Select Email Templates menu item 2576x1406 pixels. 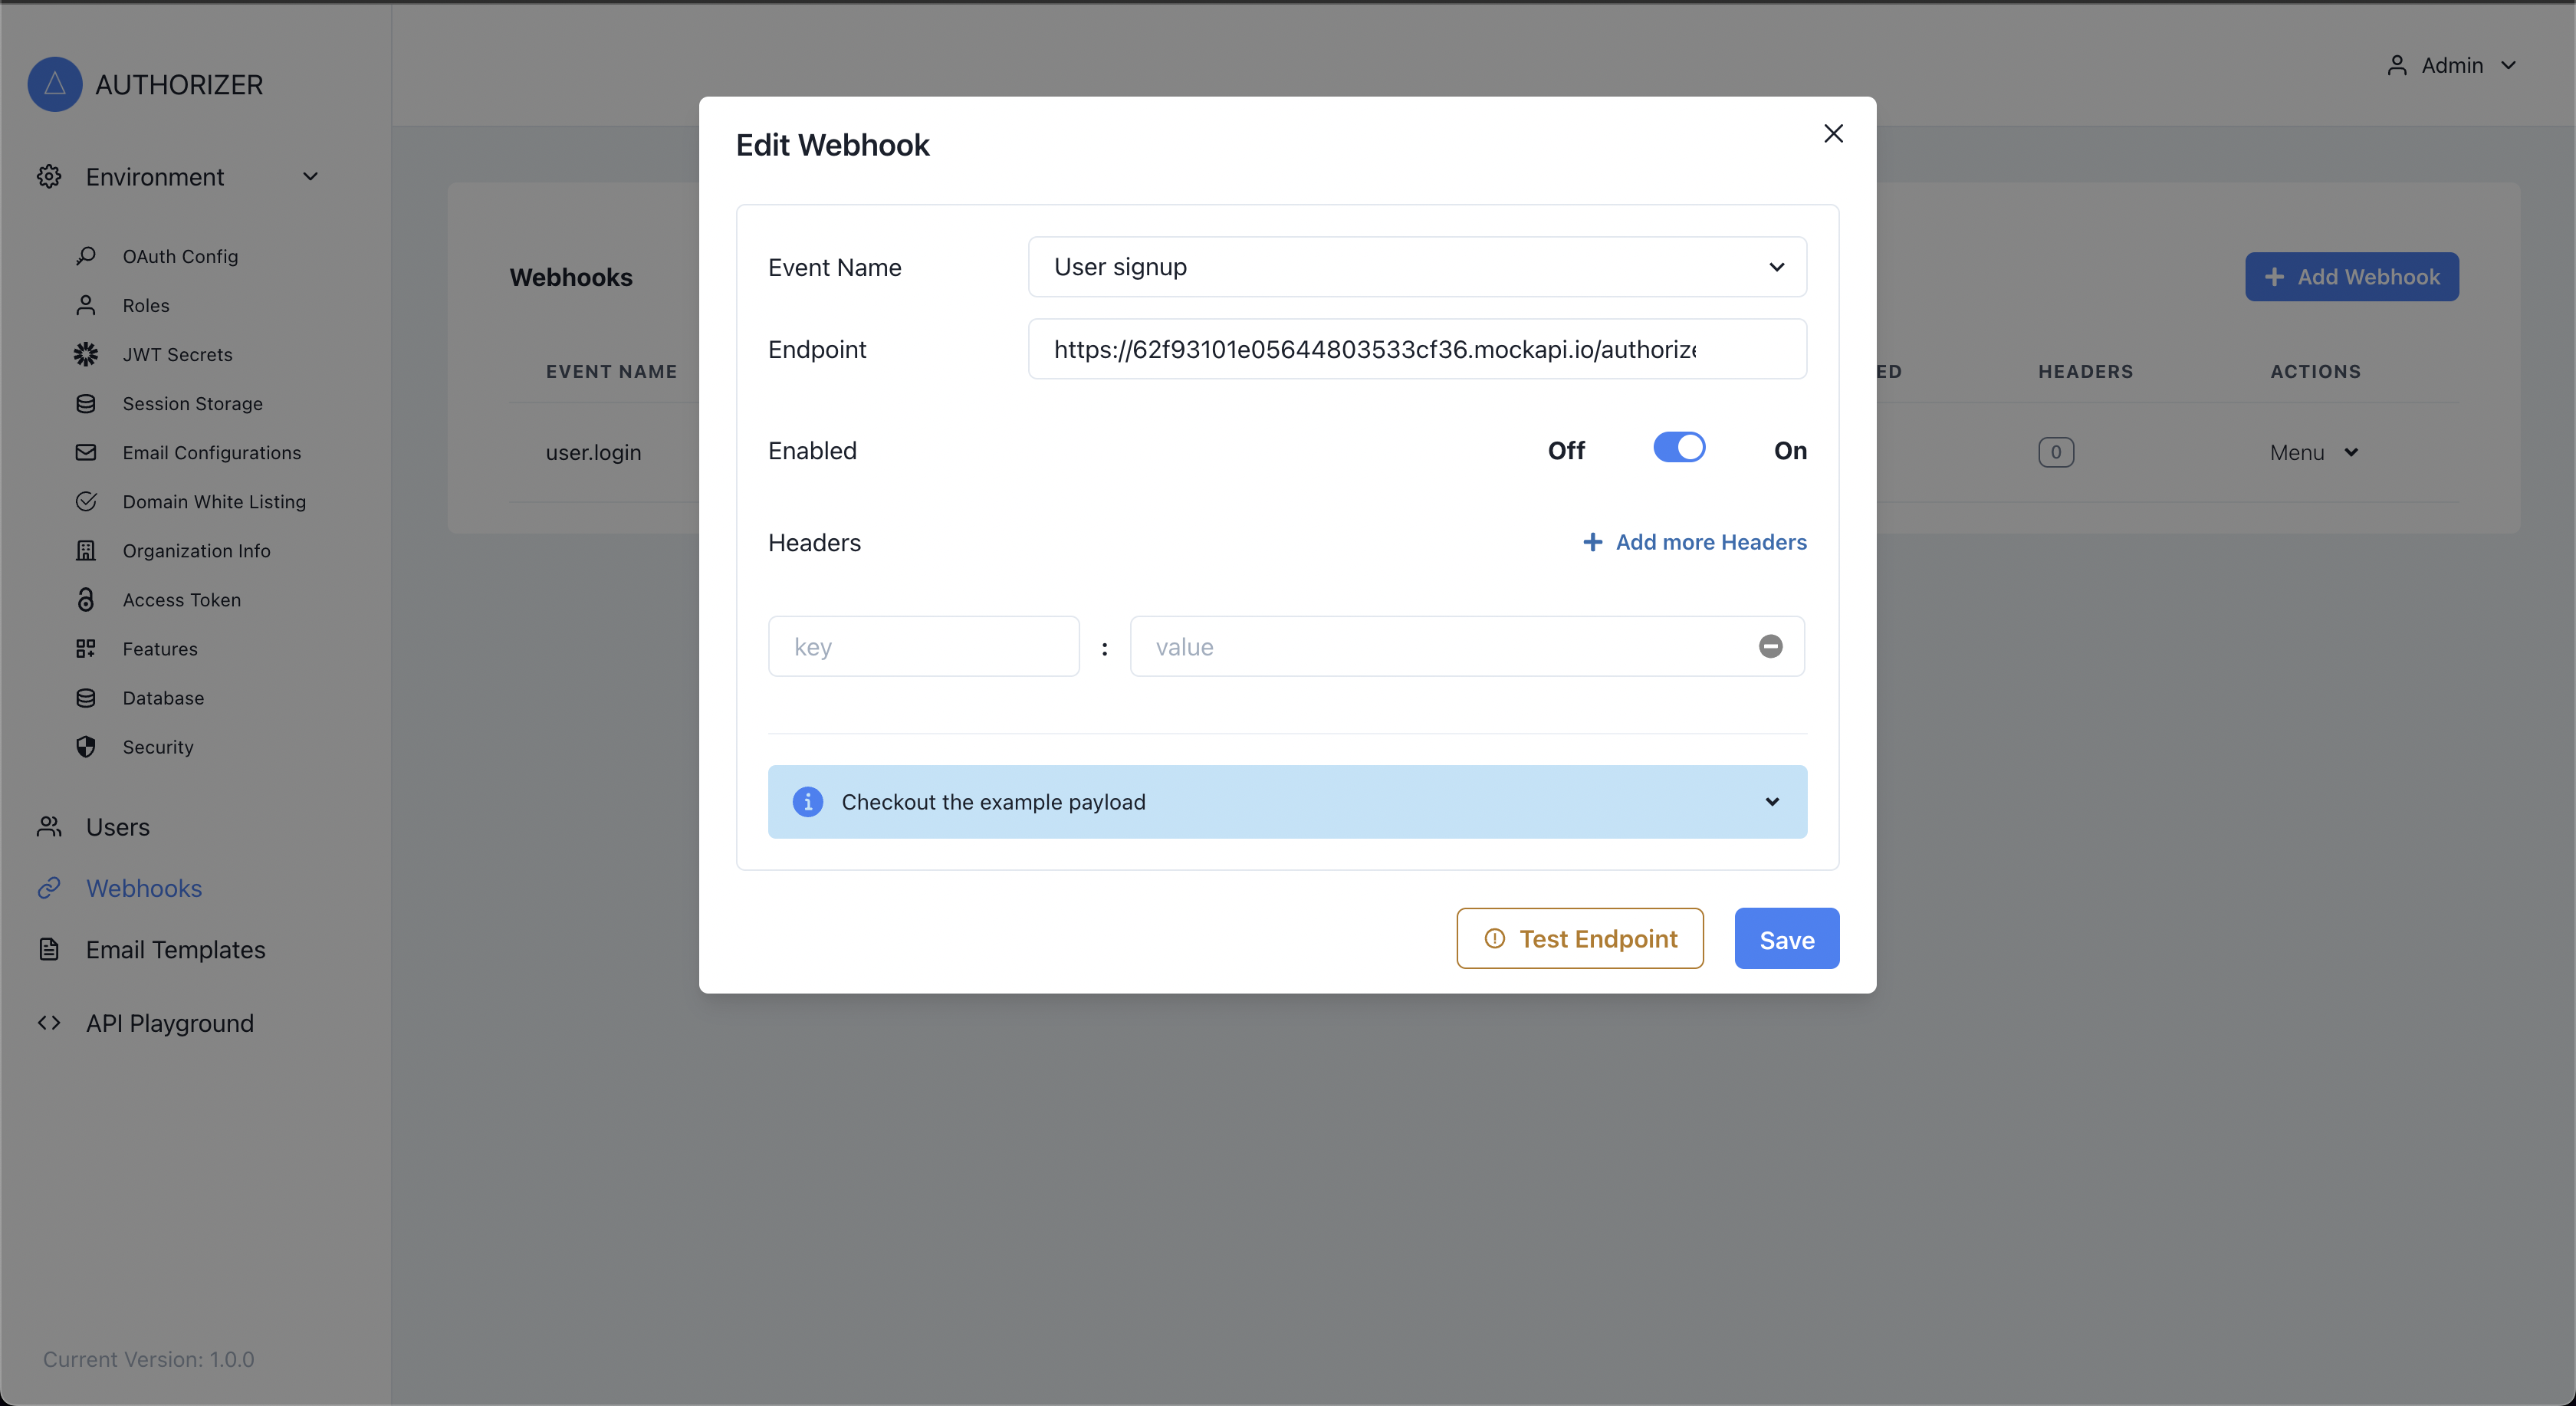click(176, 949)
